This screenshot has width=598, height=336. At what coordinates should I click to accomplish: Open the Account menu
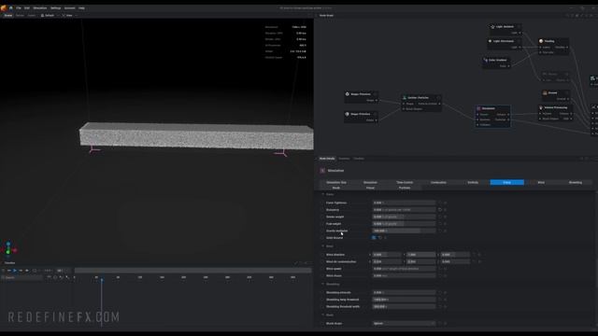69,8
